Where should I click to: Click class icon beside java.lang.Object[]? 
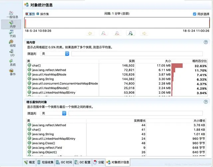29,152
